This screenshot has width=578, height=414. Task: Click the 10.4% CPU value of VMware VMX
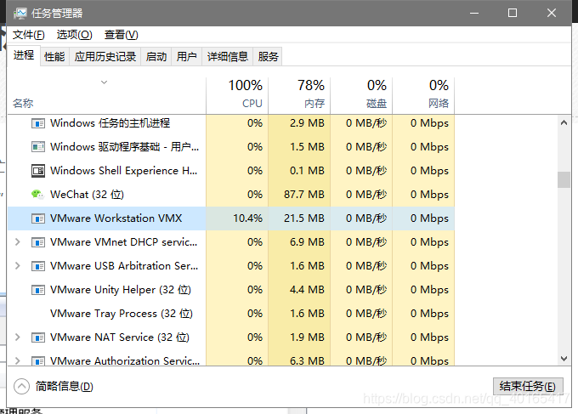coord(247,218)
